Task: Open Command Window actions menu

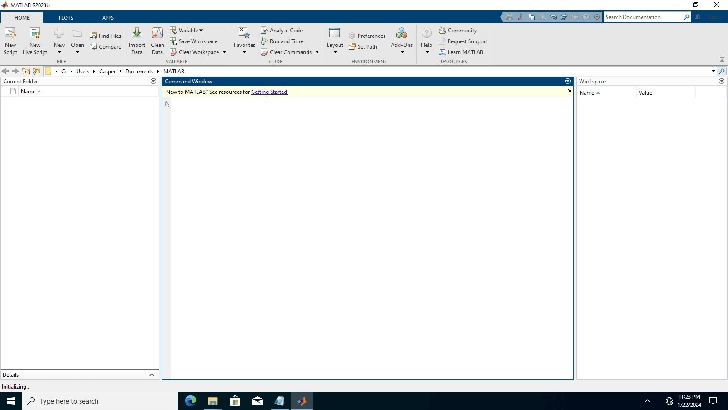Action: coord(568,81)
